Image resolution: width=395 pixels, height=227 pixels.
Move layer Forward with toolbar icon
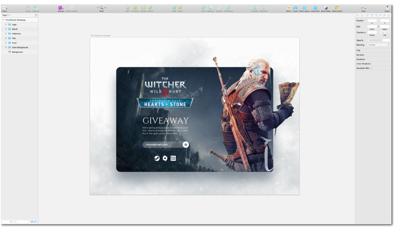[255, 8]
